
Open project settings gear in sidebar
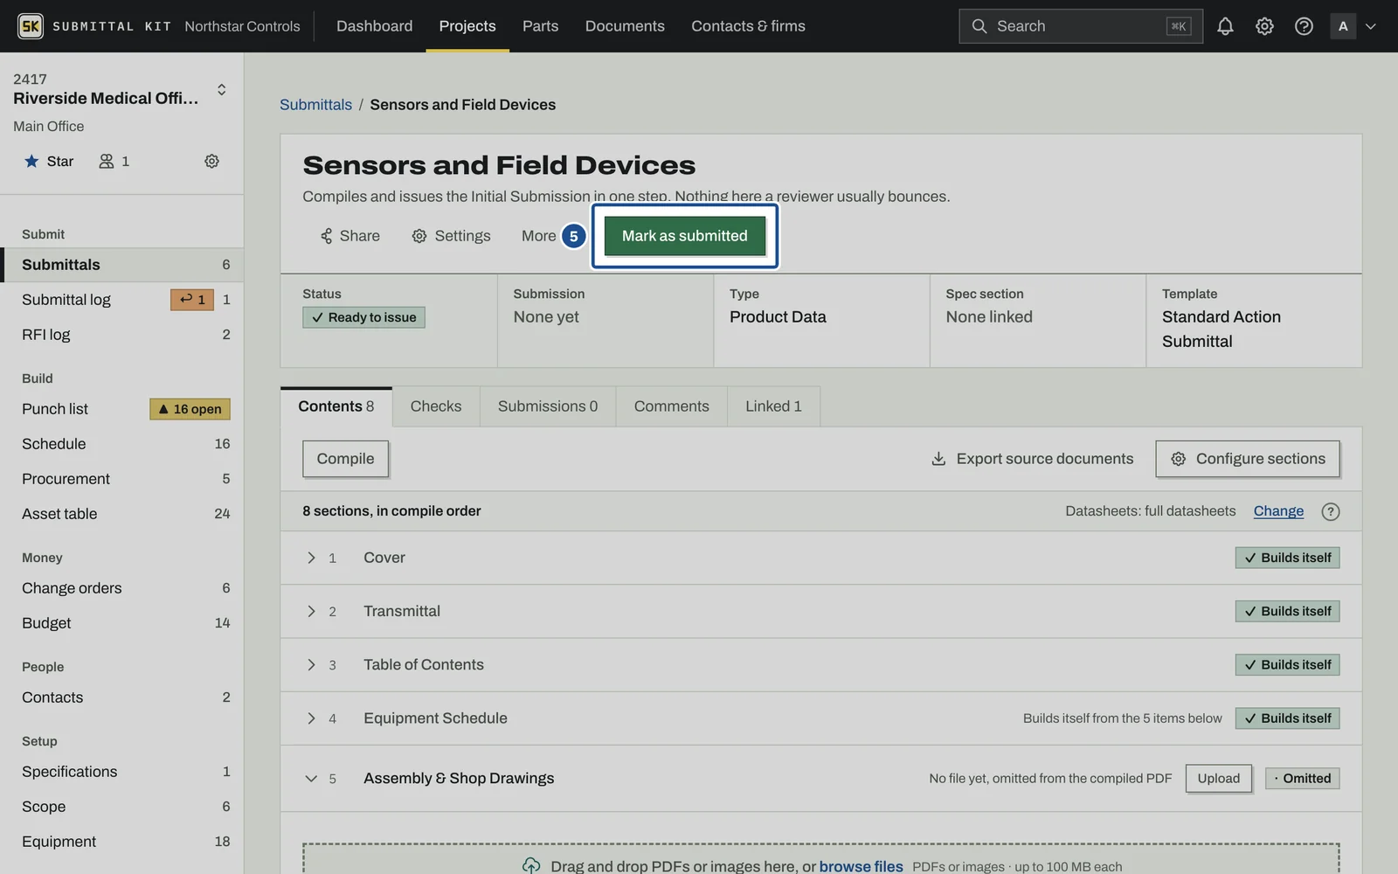click(x=211, y=161)
